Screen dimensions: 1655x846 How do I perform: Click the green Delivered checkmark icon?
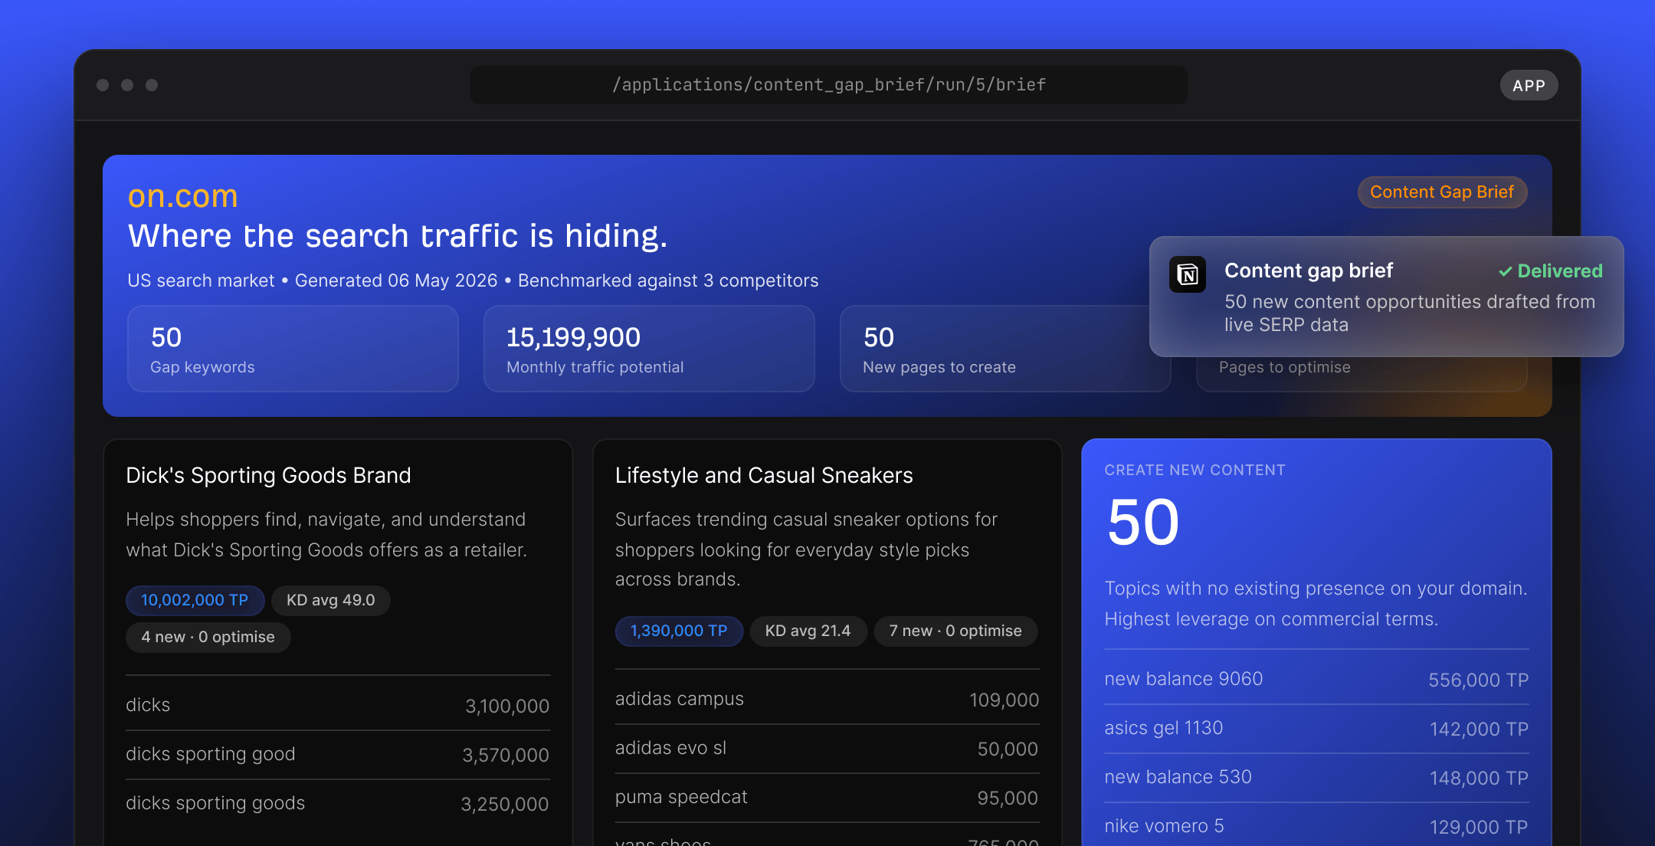[1506, 271]
